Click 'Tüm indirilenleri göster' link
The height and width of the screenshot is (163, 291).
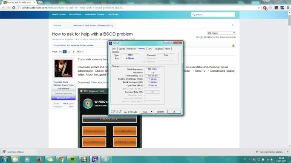[271, 152]
